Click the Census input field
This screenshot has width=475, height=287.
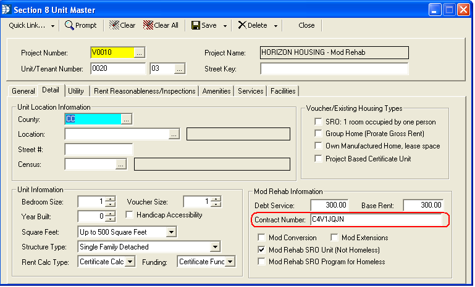[90, 164]
